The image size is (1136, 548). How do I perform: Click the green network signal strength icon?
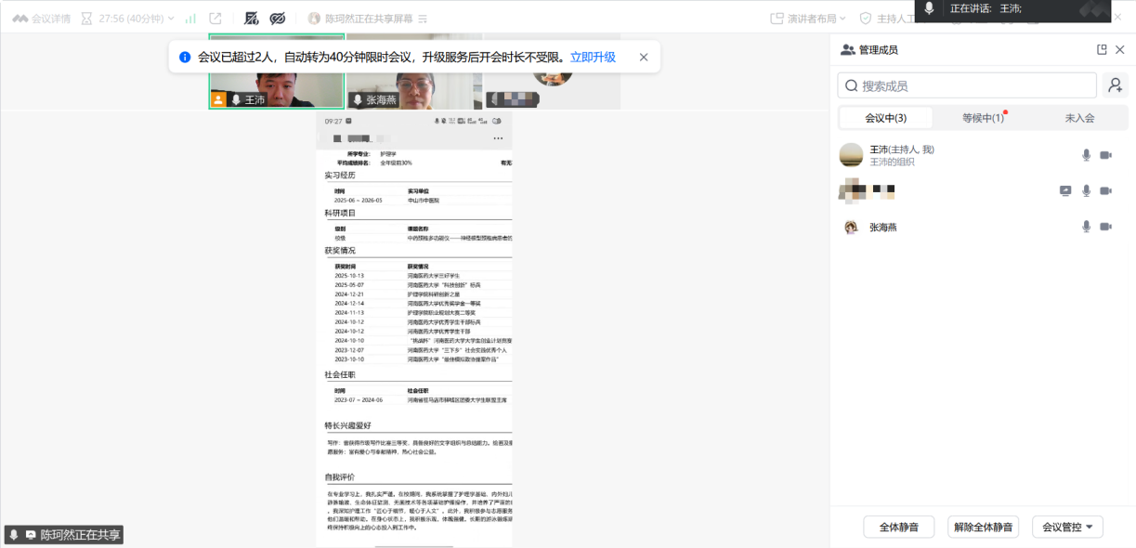point(190,19)
